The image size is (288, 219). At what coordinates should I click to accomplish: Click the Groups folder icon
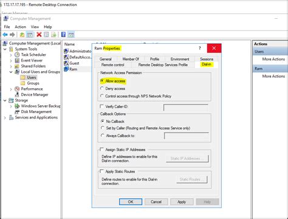pos(23,83)
